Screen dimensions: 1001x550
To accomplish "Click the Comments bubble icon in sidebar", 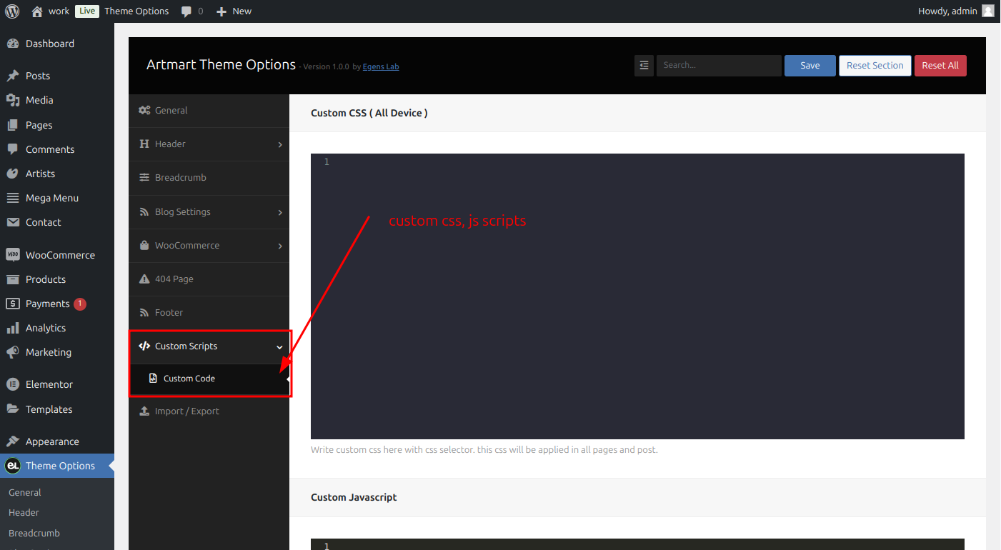I will coord(13,149).
